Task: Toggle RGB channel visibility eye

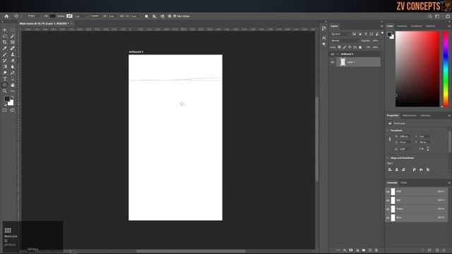Action: tap(388, 191)
